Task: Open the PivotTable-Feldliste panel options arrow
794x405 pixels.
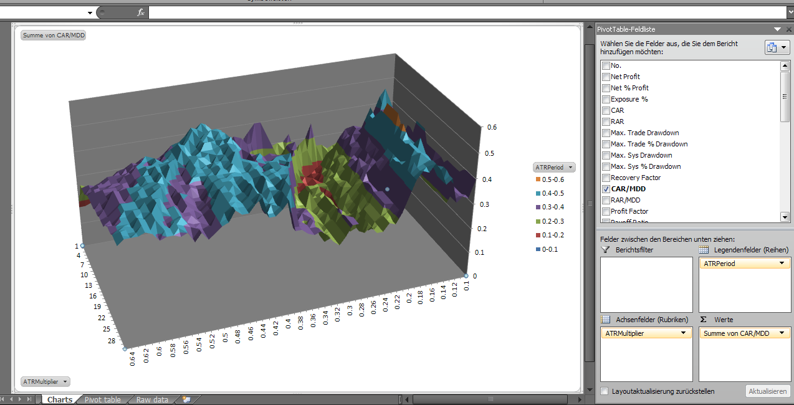Action: pos(777,29)
